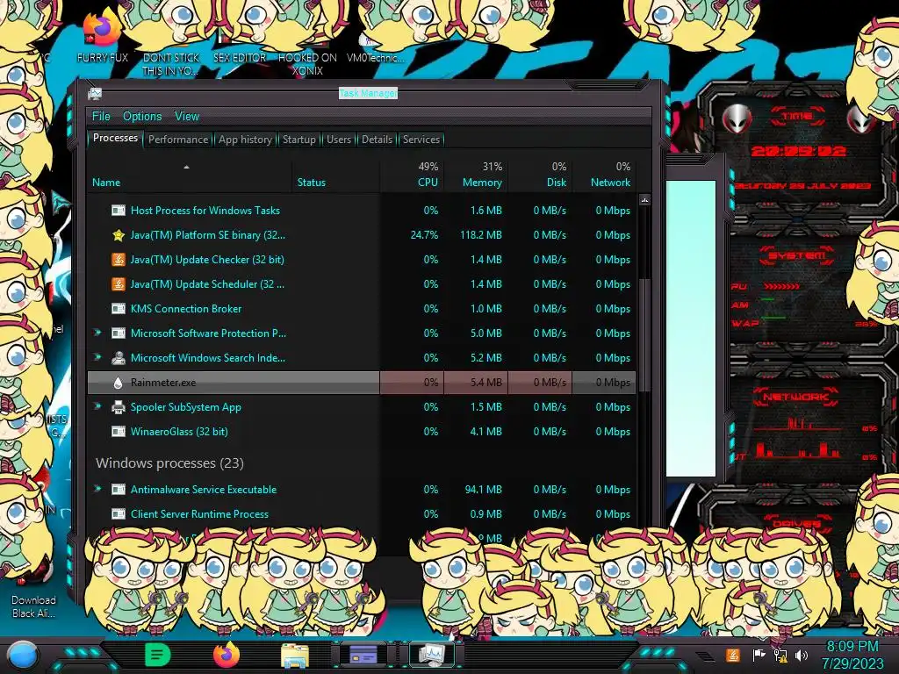
Task: Select the Download Black Ali... desktop shortcut
Action: coord(33,606)
